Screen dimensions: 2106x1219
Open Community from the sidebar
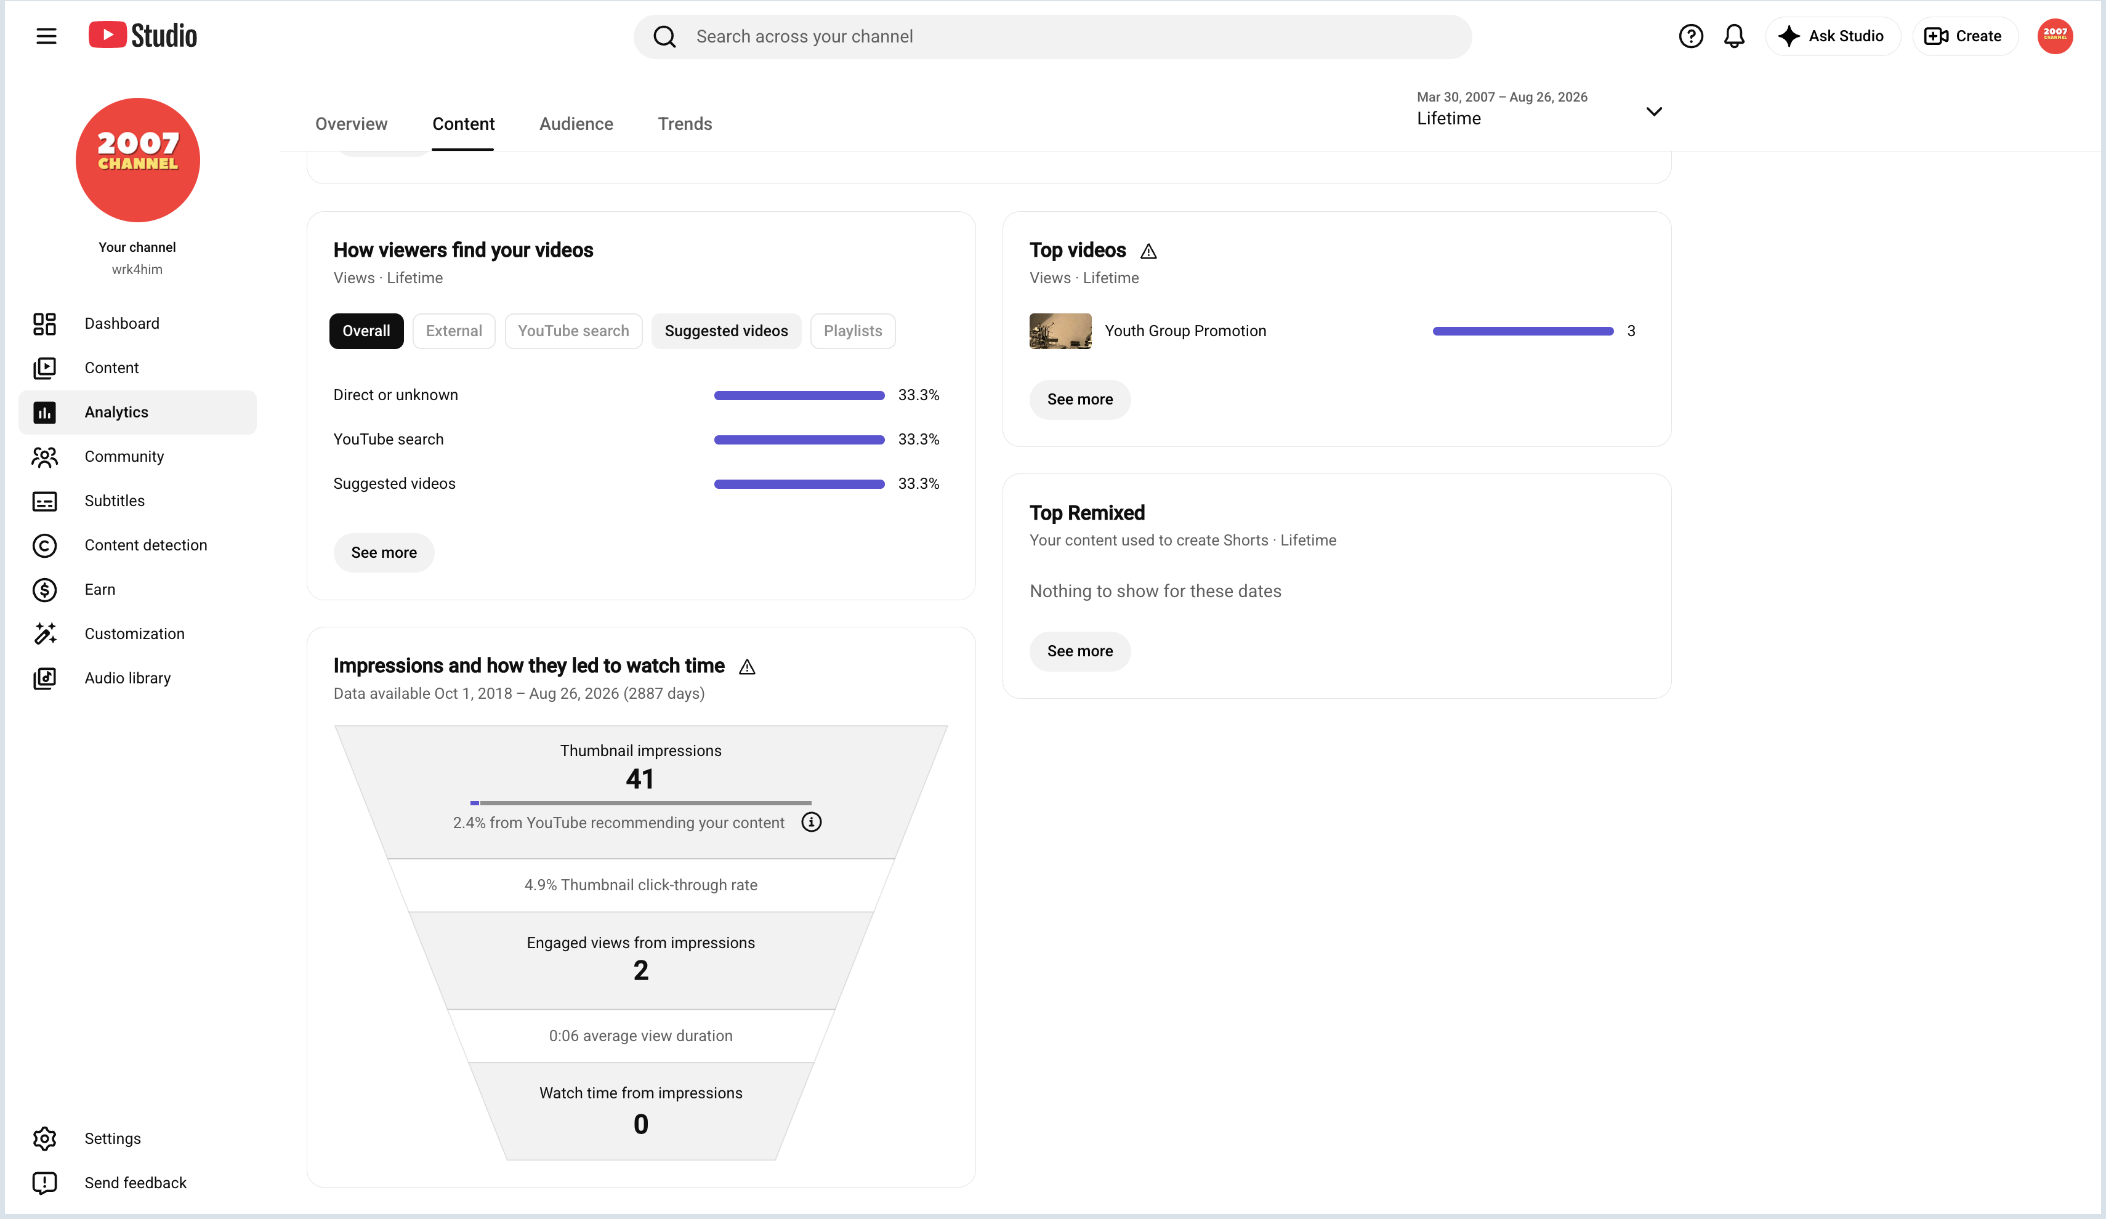pyautogui.click(x=137, y=456)
